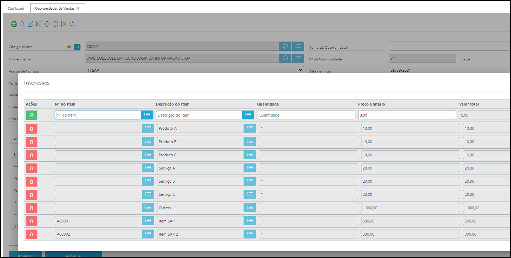
Task: Open description list for Item SAP 2
Action: (250, 234)
